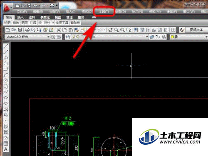Open the Properties palette icon
This screenshot has height=156, width=208.
pos(136,30)
